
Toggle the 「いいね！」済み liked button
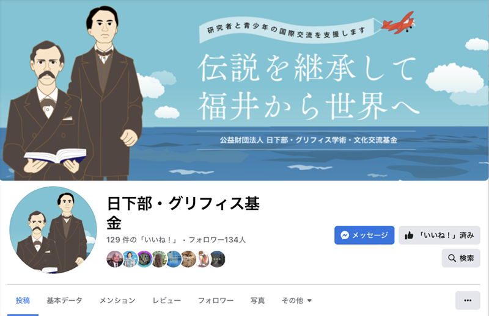[439, 235]
